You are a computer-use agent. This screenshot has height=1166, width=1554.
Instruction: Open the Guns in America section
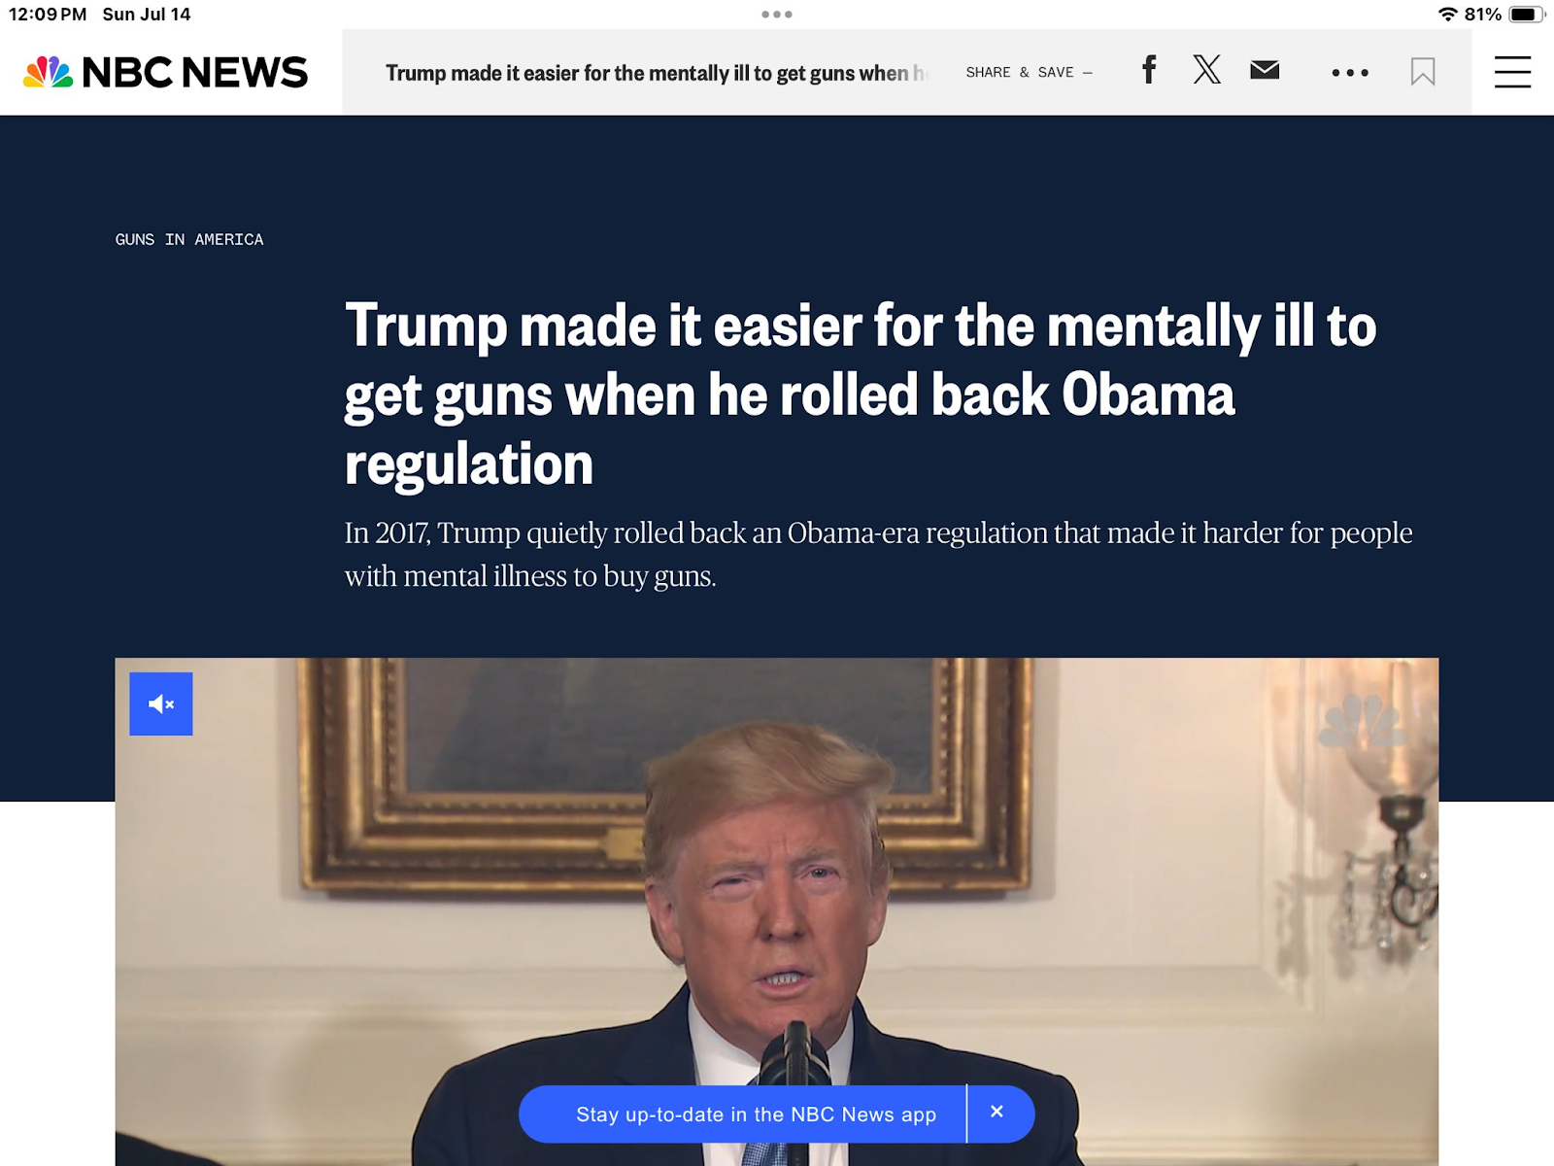tap(189, 239)
